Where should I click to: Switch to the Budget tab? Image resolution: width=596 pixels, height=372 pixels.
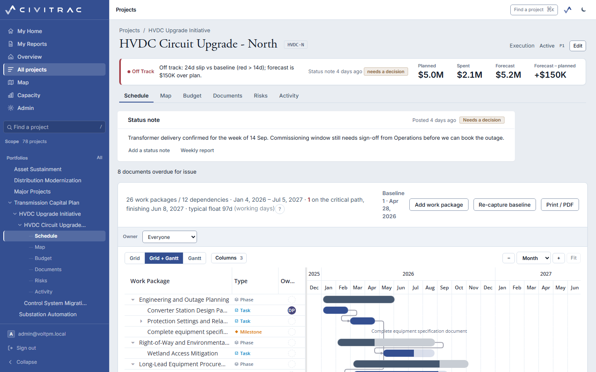(x=192, y=95)
